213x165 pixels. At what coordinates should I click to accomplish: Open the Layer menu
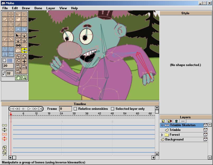coord(50,8)
